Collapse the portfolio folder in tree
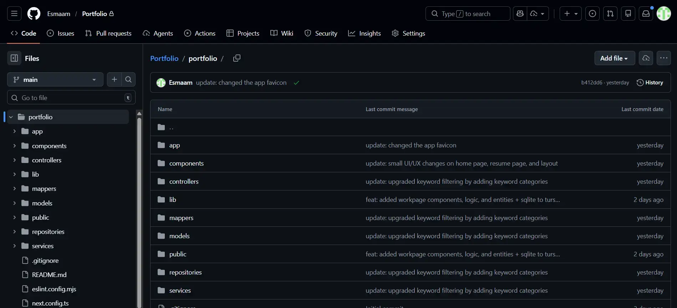 [11, 117]
